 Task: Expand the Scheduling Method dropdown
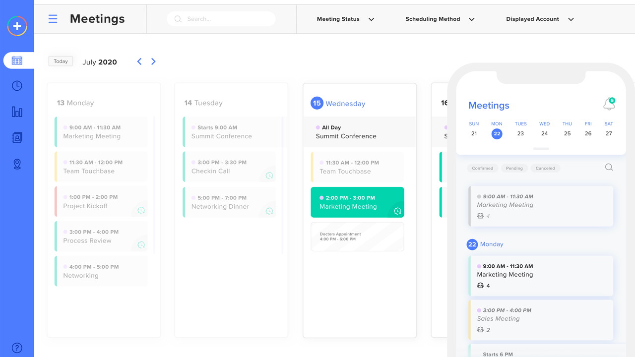440,19
